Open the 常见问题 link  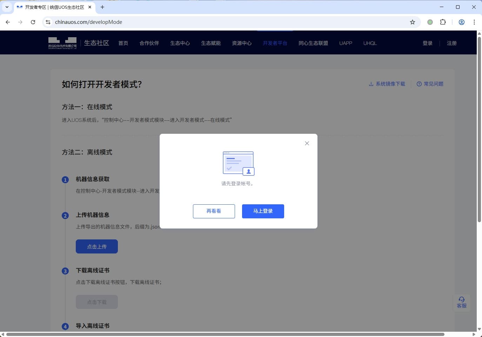tap(430, 84)
